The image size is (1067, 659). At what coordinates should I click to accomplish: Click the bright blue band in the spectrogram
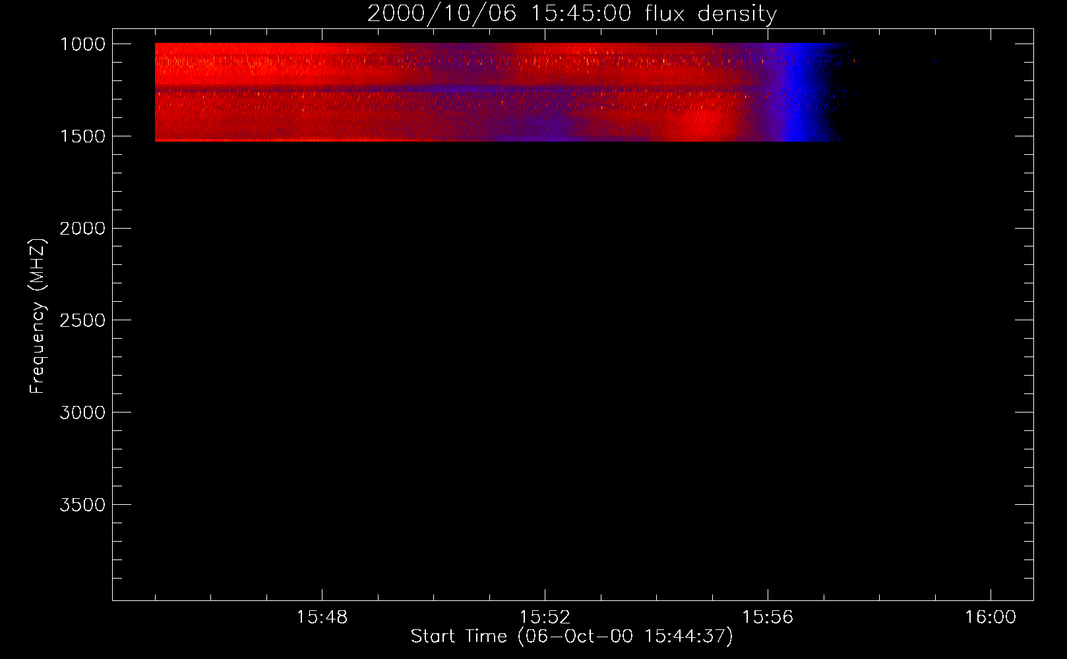click(x=799, y=92)
